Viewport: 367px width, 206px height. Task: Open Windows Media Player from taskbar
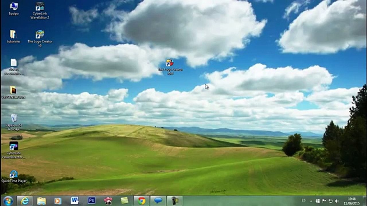pyautogui.click(x=58, y=201)
